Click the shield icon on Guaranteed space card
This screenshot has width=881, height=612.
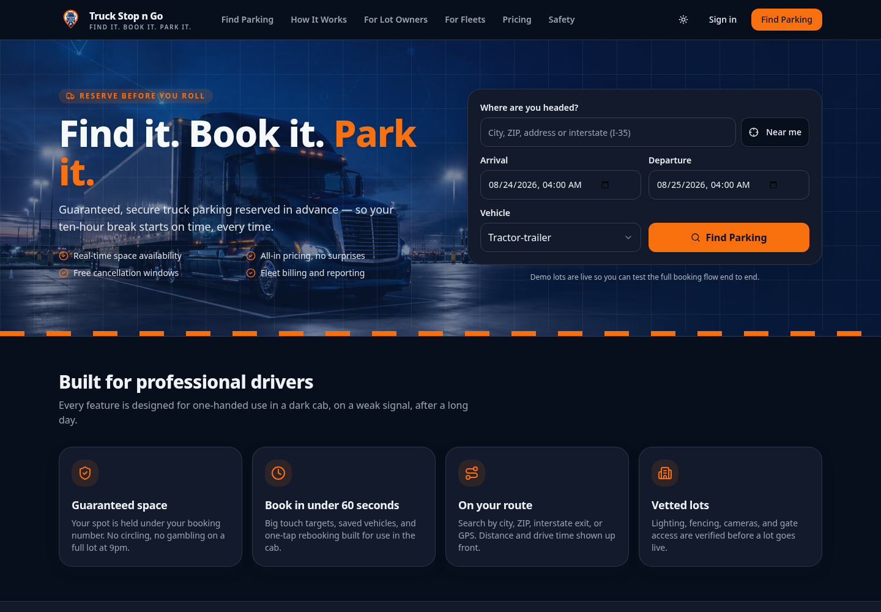pos(85,473)
